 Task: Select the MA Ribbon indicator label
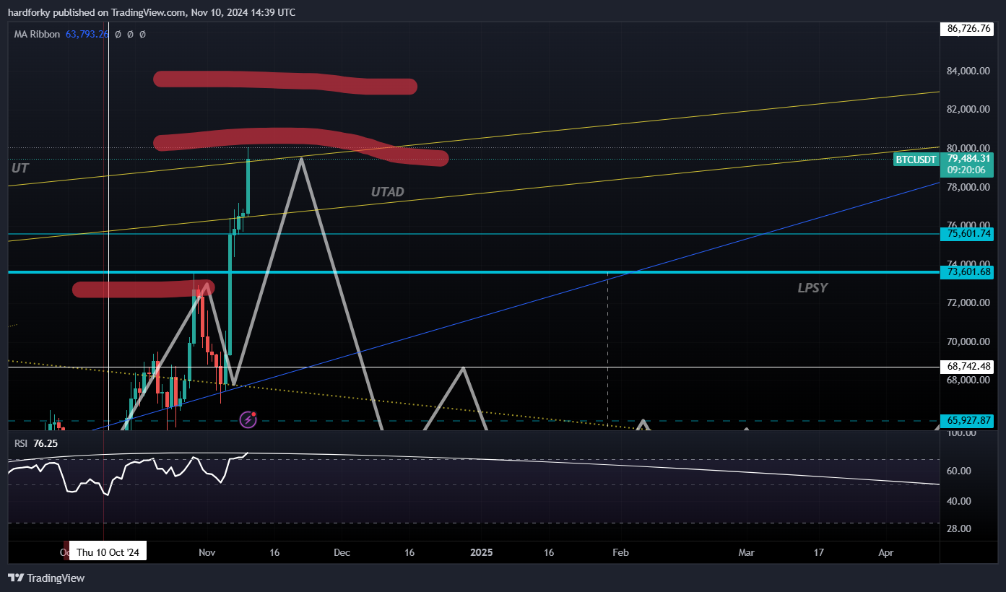[37, 34]
